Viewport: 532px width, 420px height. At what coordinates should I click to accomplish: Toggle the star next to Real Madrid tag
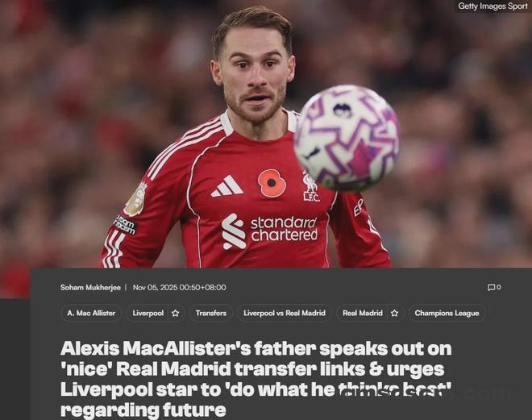[394, 313]
